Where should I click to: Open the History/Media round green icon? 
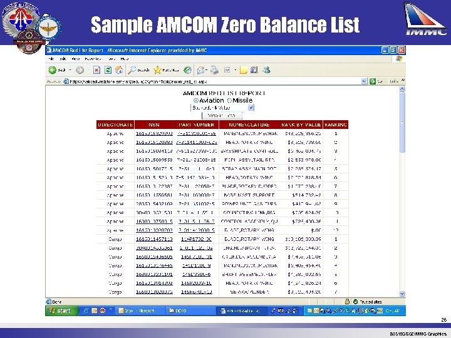[187, 70]
